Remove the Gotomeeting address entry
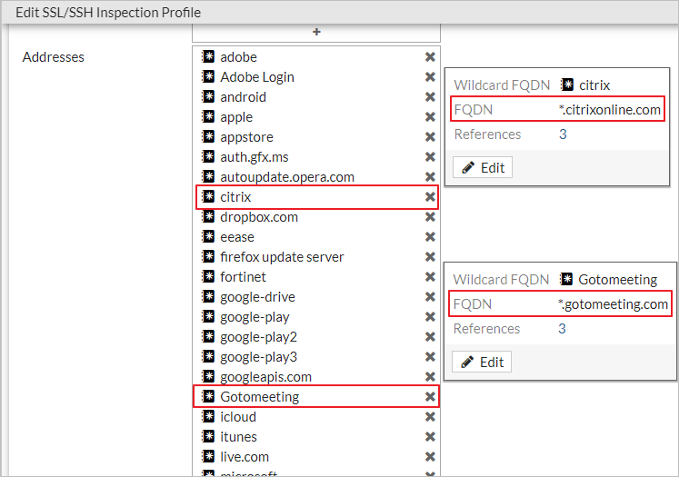679x477 pixels. pyautogui.click(x=430, y=396)
